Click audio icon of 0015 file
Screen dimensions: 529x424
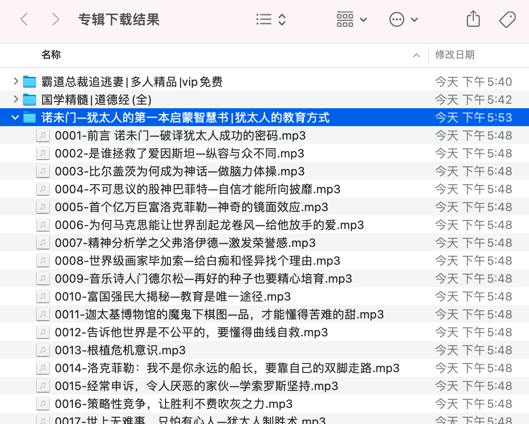[43, 385]
